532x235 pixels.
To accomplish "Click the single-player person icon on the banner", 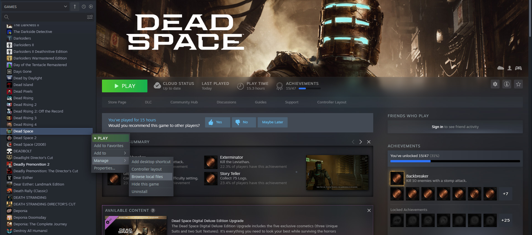I will [510, 68].
